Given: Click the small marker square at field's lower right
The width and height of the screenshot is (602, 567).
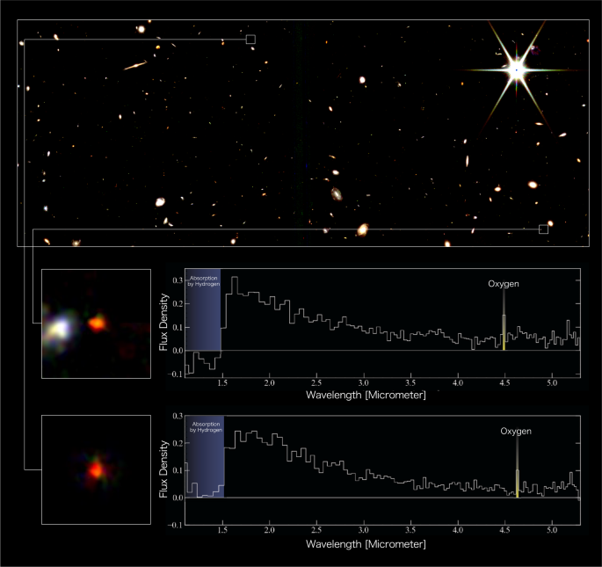Looking at the screenshot, I should 543,229.
